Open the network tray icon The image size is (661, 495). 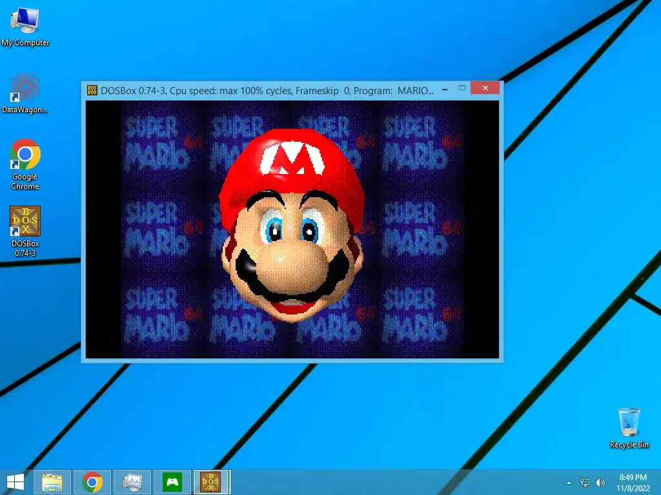pyautogui.click(x=585, y=483)
